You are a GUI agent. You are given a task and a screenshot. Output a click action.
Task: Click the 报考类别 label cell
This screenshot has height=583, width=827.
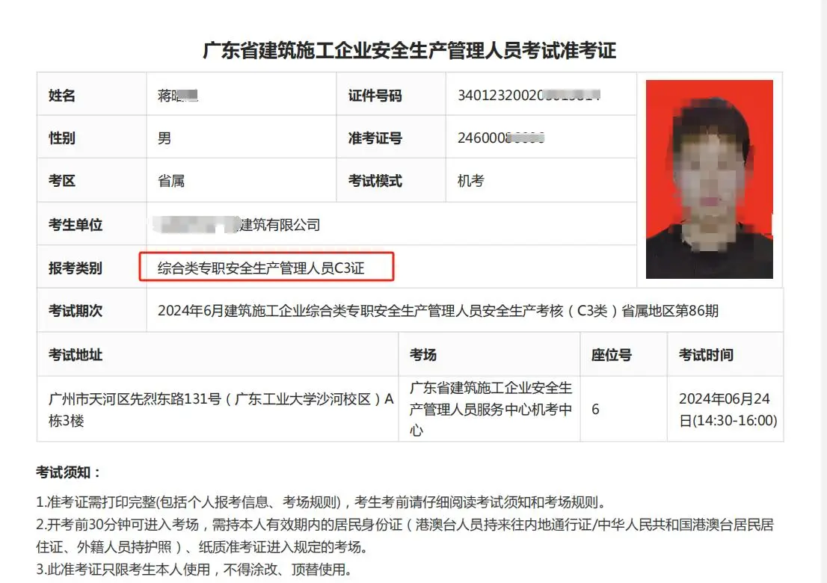(92, 268)
